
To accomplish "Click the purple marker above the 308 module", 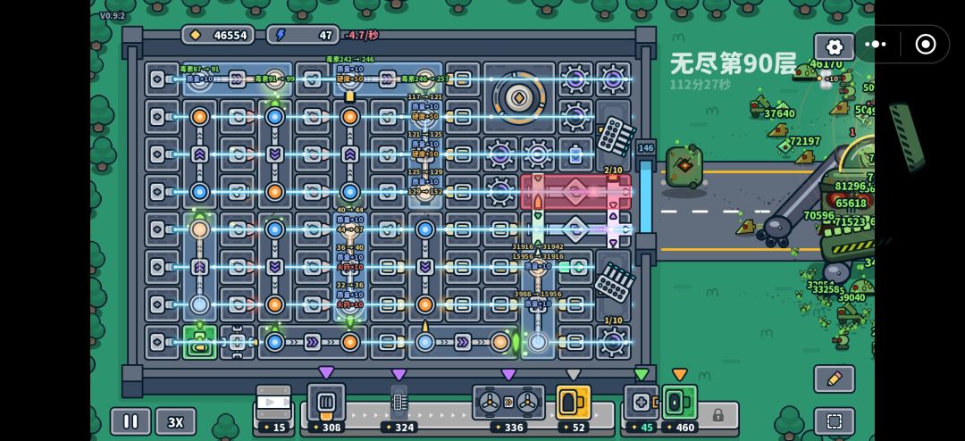I will (x=326, y=373).
